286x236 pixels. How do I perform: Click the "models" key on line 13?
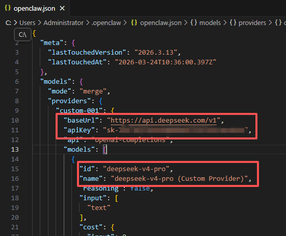coord(79,150)
